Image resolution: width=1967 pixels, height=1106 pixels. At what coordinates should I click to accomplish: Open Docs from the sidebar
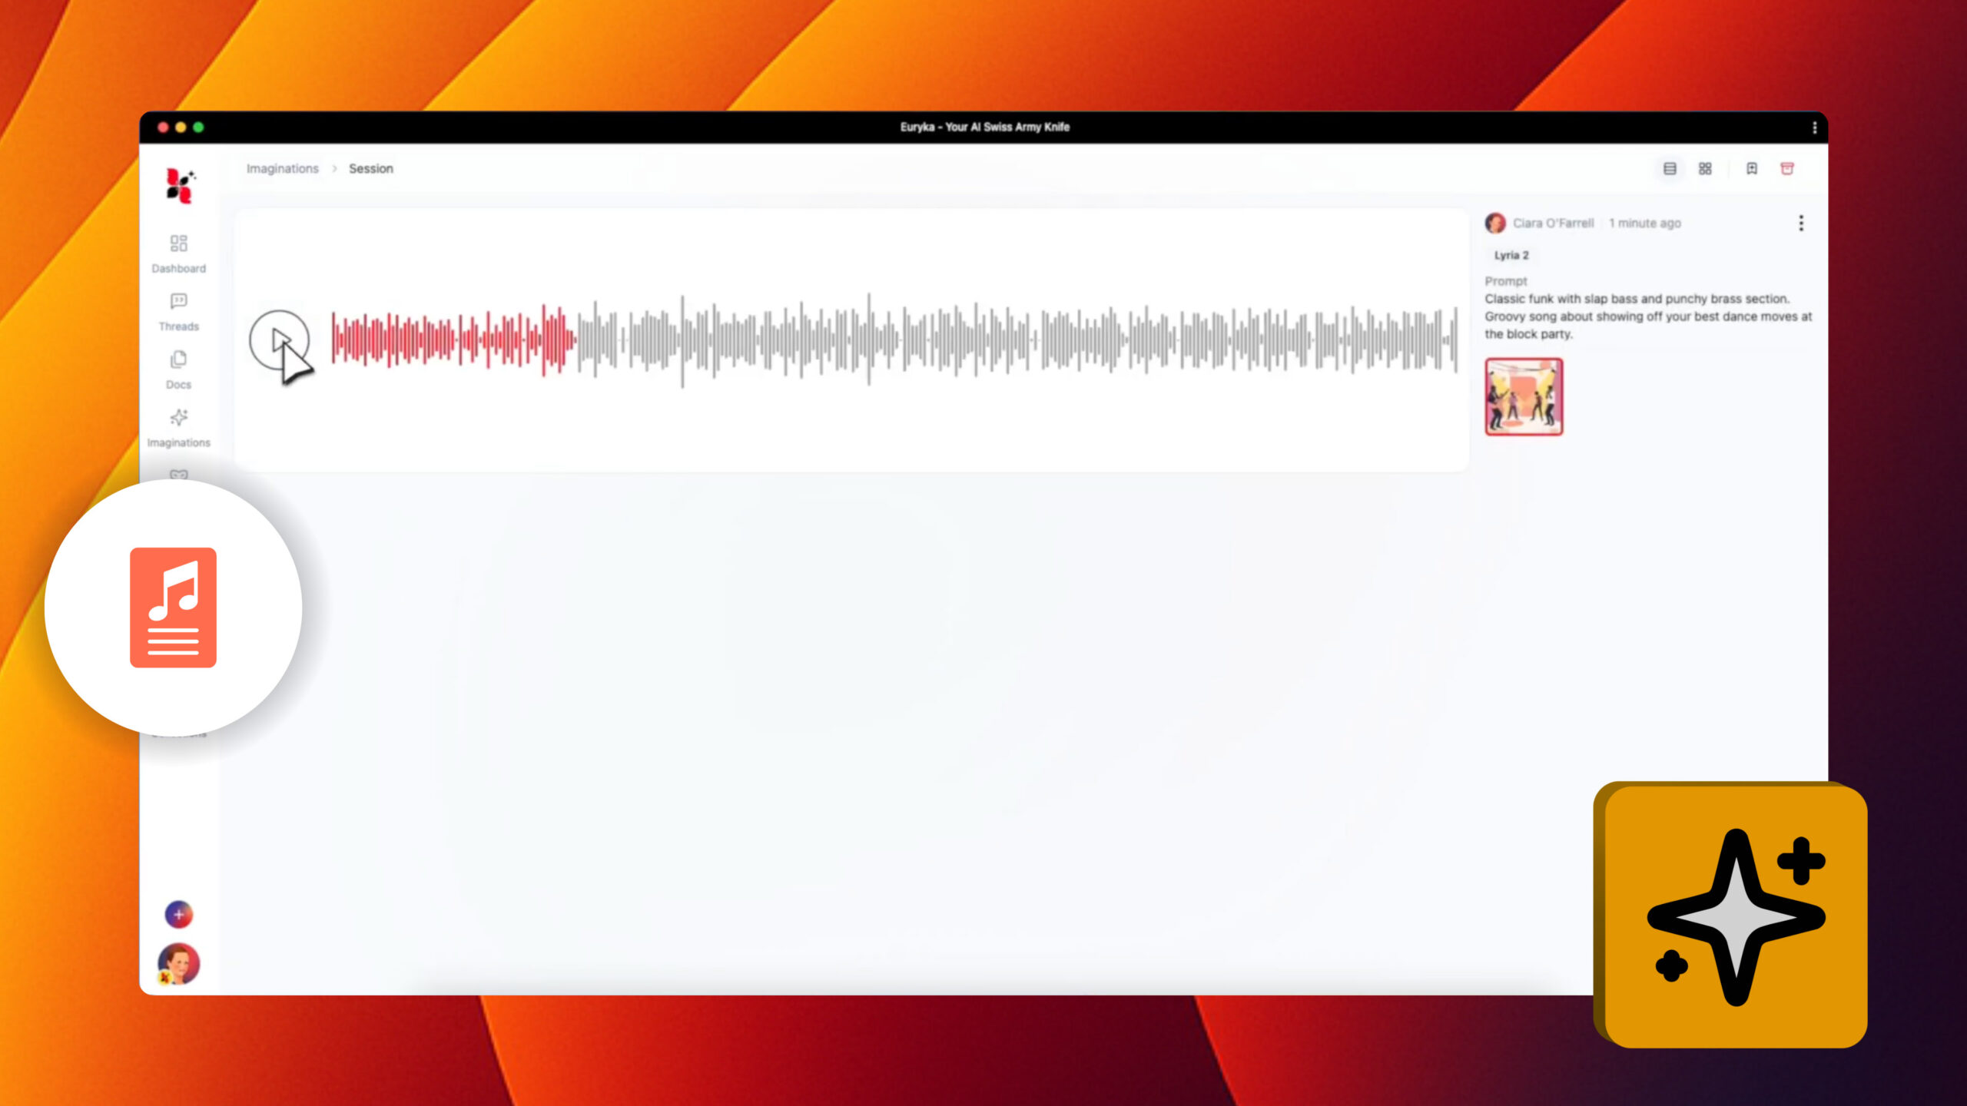178,360
